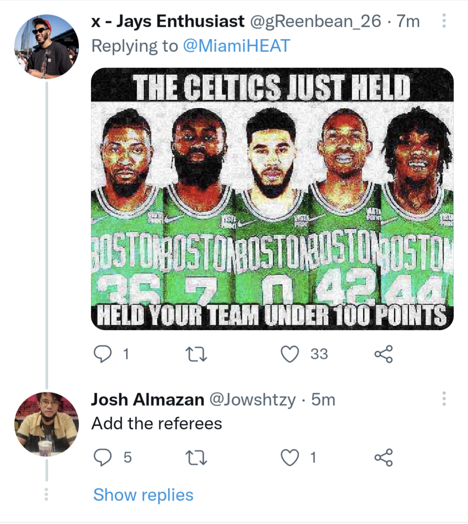Like Josh Almazan's 'Add the referees' reply

click(290, 457)
